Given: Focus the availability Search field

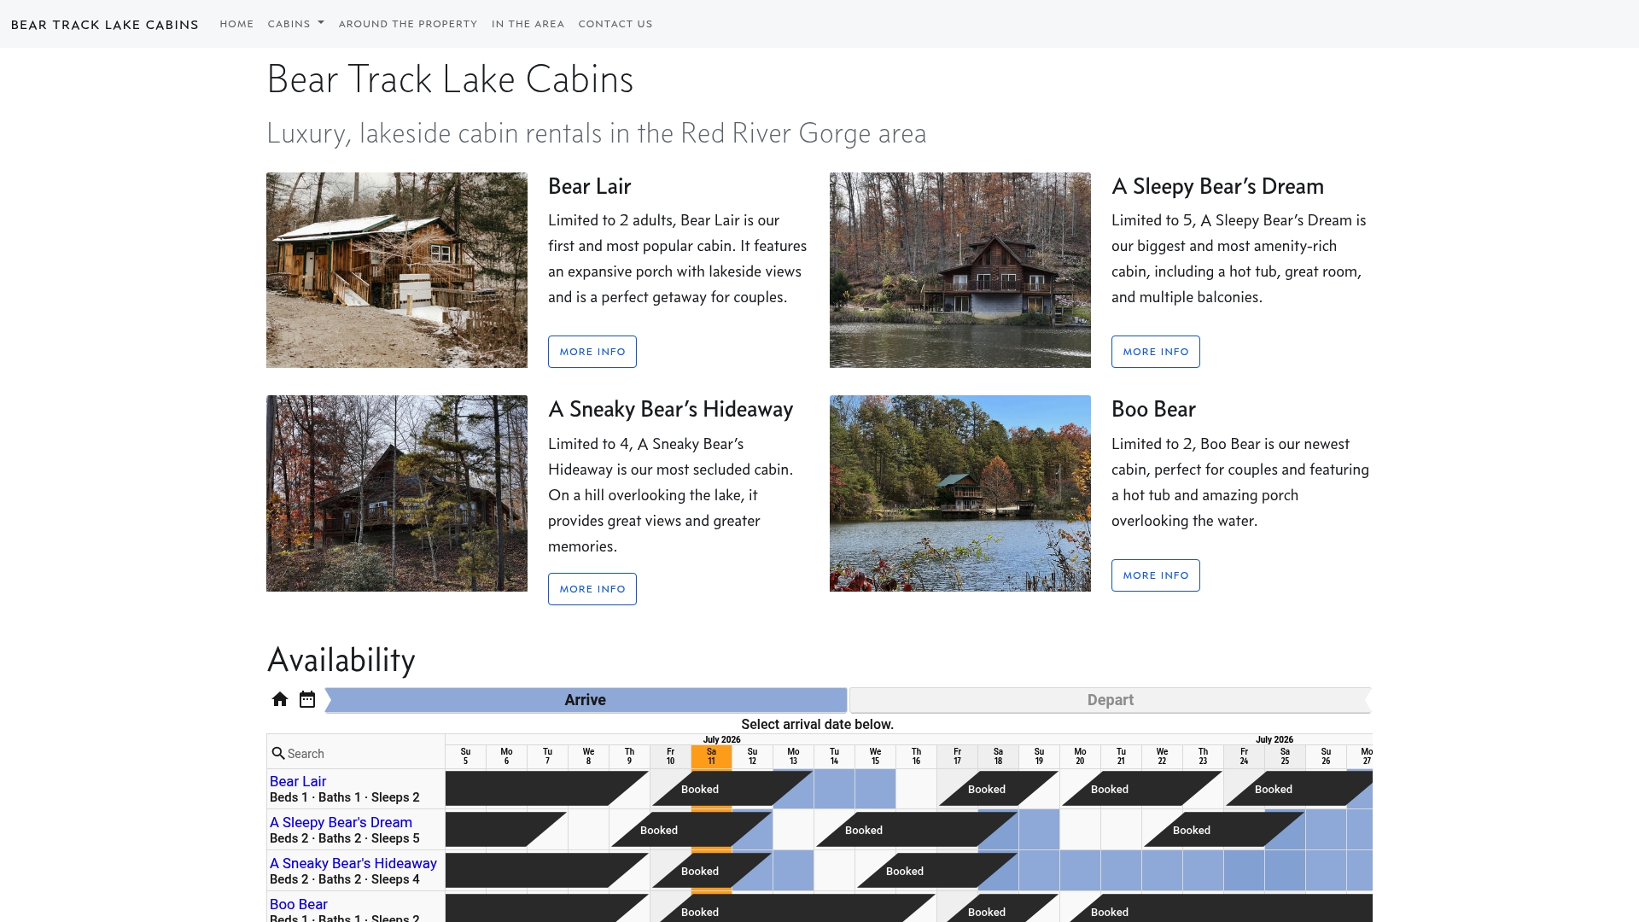Looking at the screenshot, I should (363, 754).
